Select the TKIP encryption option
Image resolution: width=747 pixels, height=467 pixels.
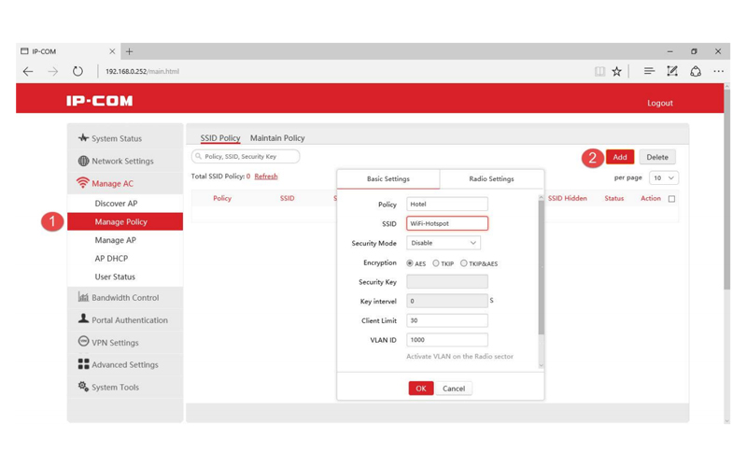pyautogui.click(x=436, y=263)
